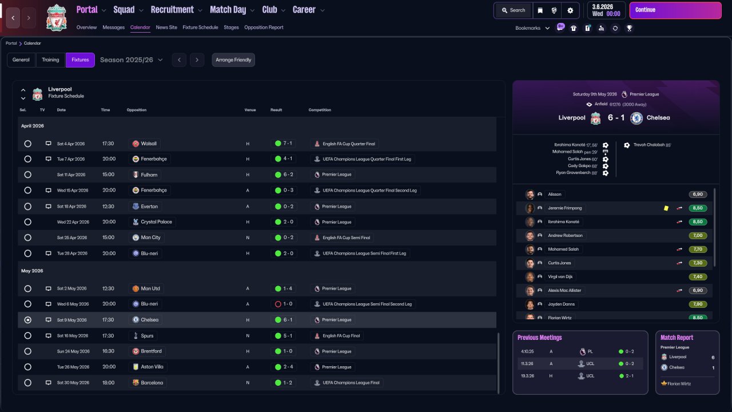
Task: Open the Opposition Report subtab
Action: pyautogui.click(x=264, y=27)
